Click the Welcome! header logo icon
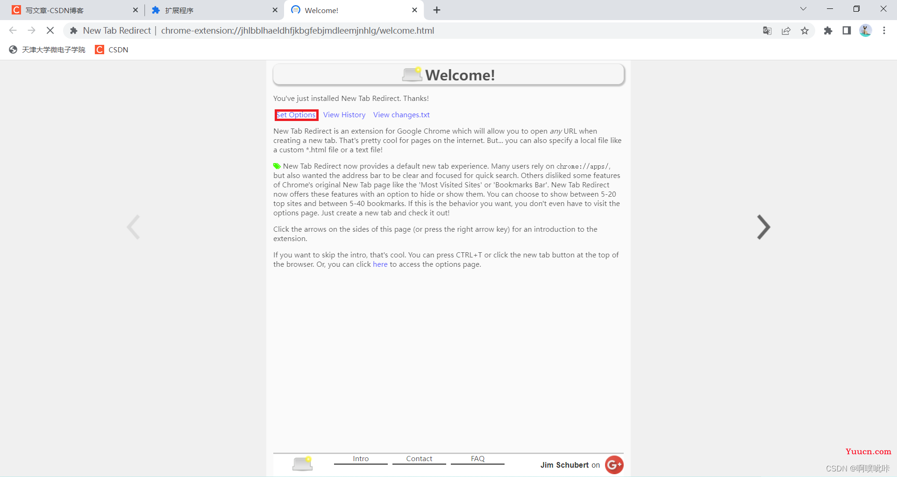Image resolution: width=897 pixels, height=477 pixels. [x=412, y=74]
